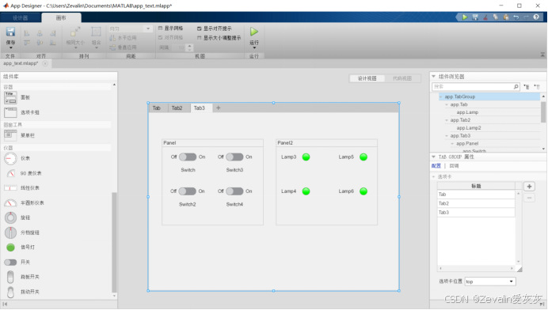The height and width of the screenshot is (310, 548).
Task: Switch to Design View (设计视图)
Action: pos(367,78)
